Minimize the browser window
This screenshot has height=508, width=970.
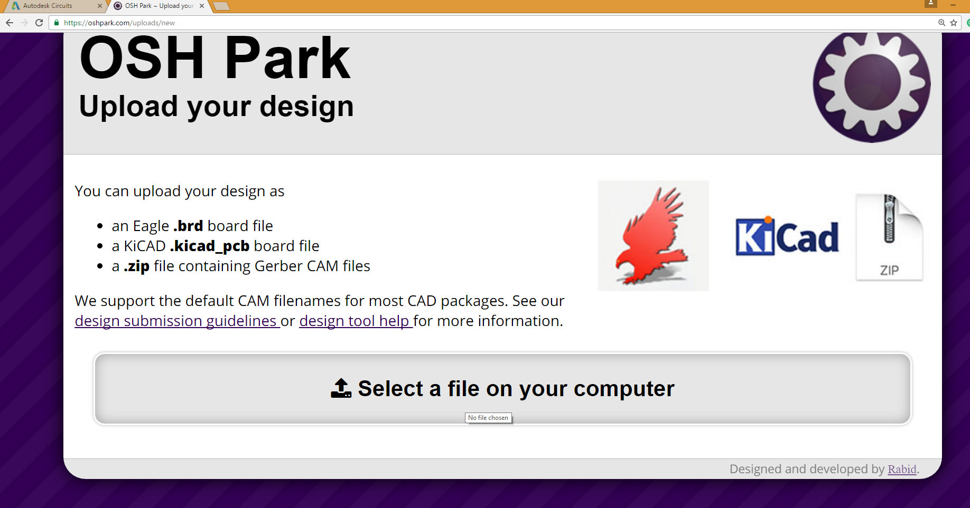point(954,4)
